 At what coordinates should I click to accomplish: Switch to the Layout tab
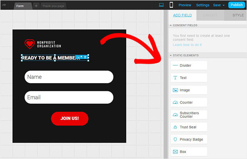click(210, 15)
